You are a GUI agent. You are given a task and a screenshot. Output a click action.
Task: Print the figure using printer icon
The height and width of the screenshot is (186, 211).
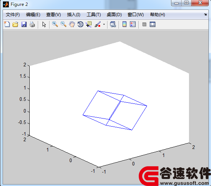point(32,24)
